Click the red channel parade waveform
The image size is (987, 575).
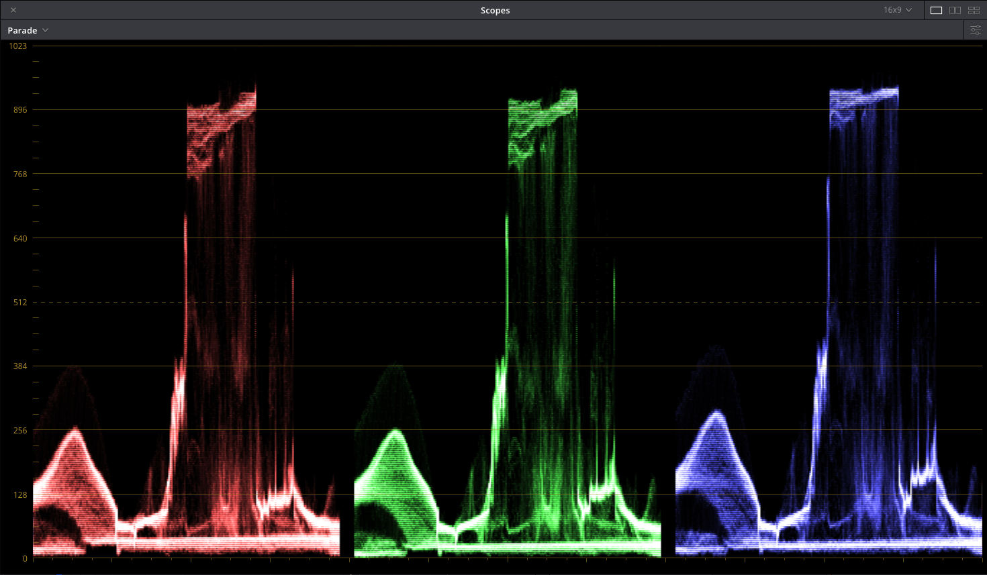186,321
